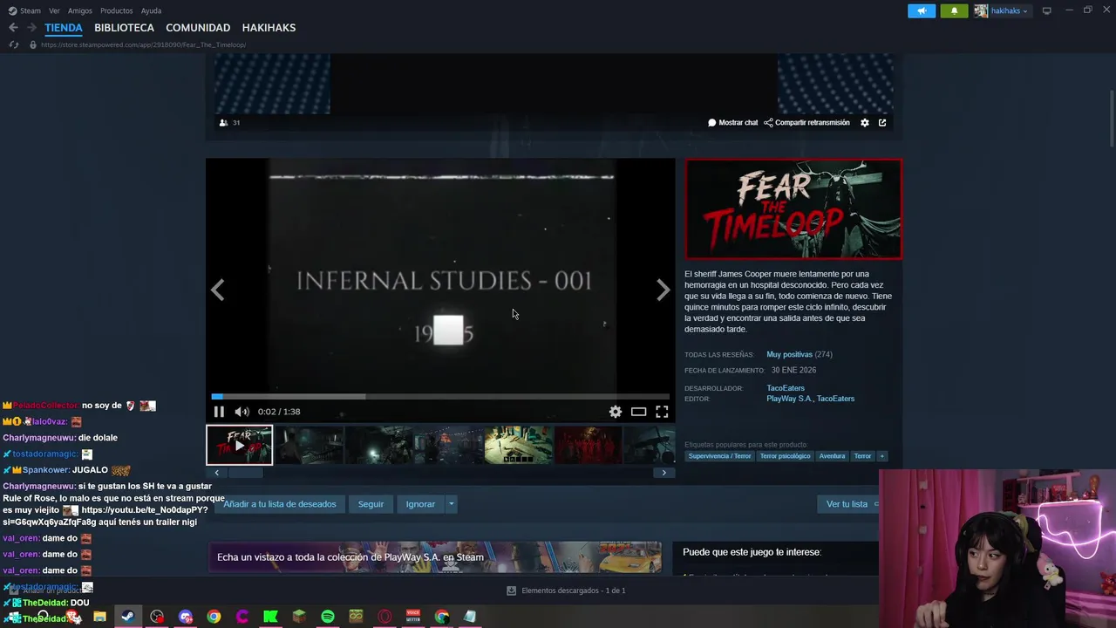This screenshot has height=628, width=1116.
Task: Click the broadcast viewers count icon
Action: coord(223,123)
